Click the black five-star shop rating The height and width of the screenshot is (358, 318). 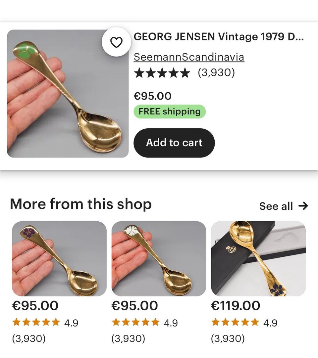click(x=162, y=73)
